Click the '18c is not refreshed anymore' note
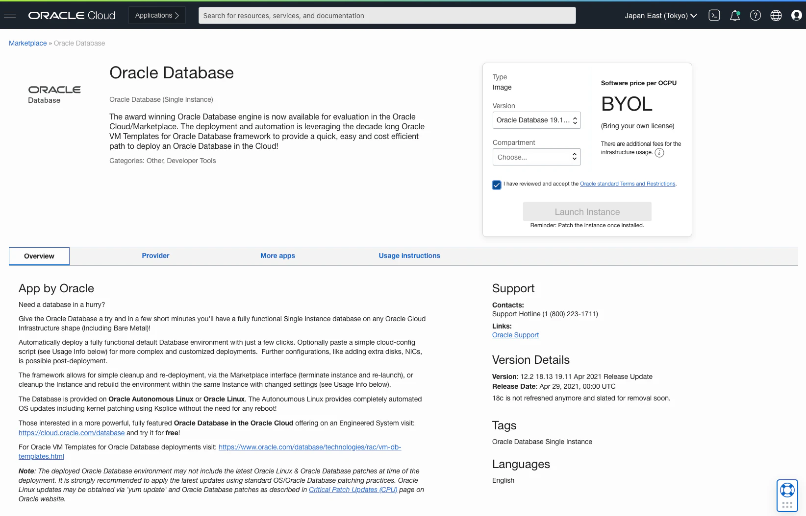 [581, 398]
